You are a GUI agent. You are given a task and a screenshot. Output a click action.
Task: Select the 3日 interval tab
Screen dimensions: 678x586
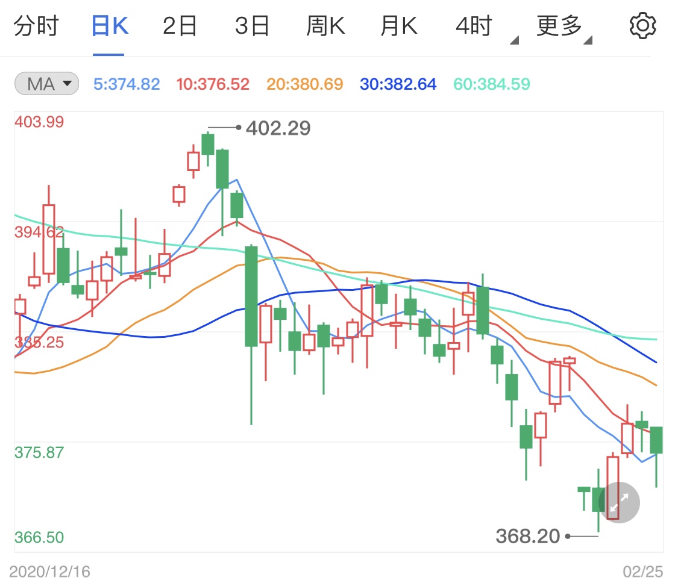click(x=252, y=25)
